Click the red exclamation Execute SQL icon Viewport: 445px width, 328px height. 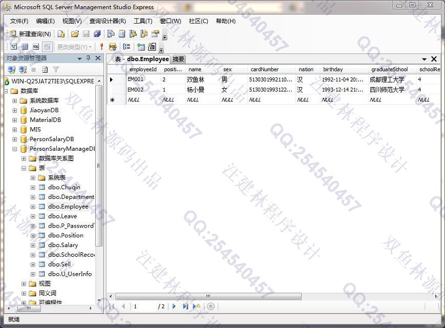point(101,47)
